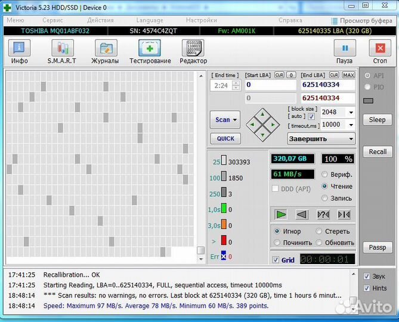
Task: Click the reverse-direction scan arrow button
Action: coord(302,215)
